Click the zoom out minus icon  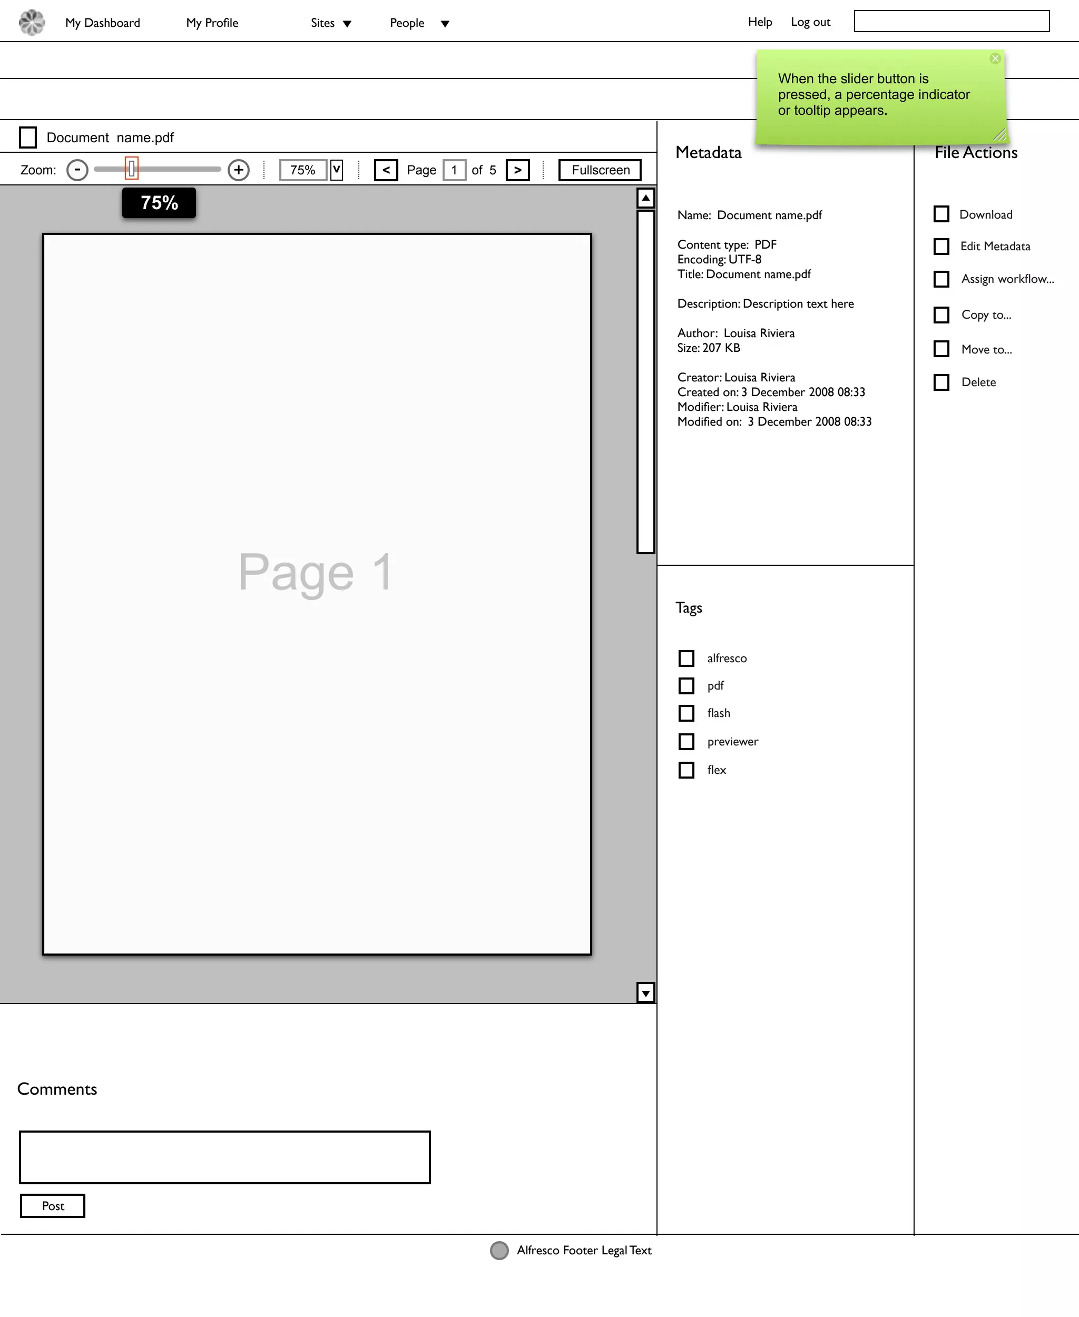click(x=77, y=170)
